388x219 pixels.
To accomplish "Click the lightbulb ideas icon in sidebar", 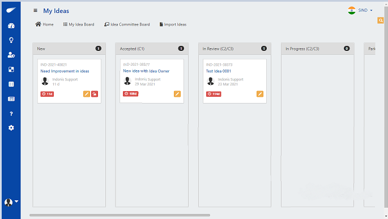I will pos(11,40).
